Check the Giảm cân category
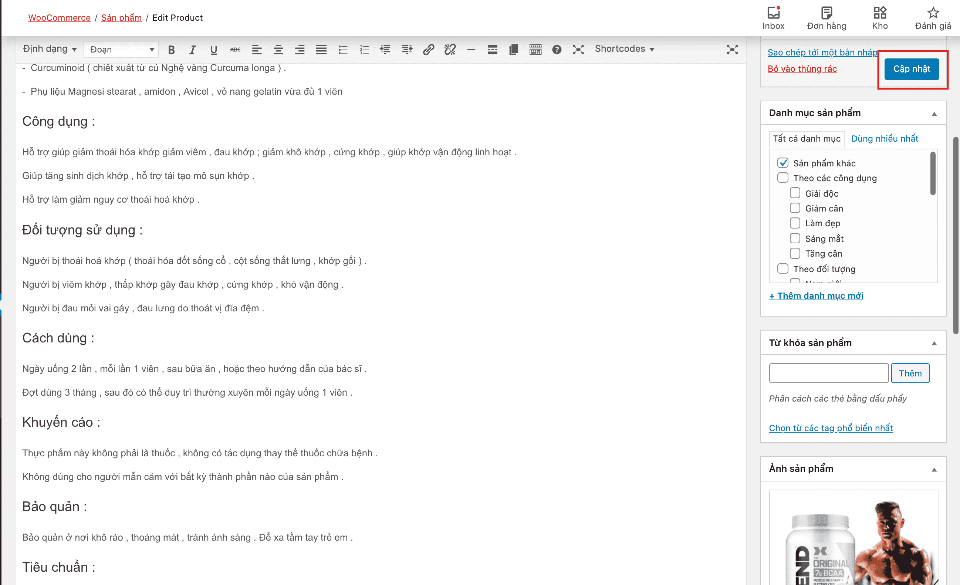The image size is (960, 585). pos(795,208)
